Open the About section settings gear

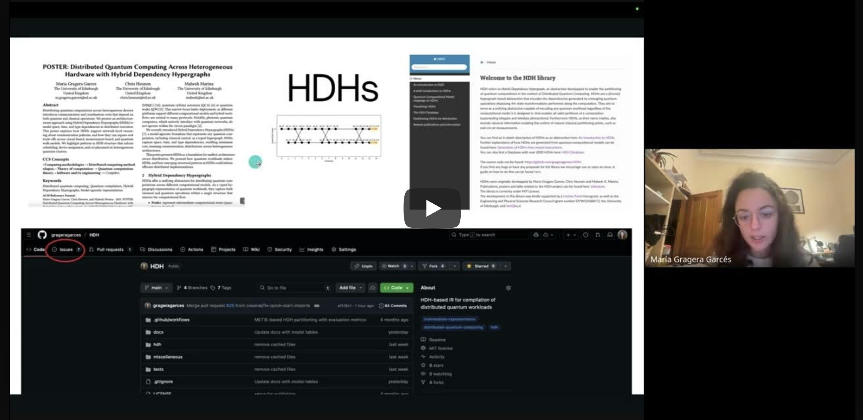click(x=508, y=288)
